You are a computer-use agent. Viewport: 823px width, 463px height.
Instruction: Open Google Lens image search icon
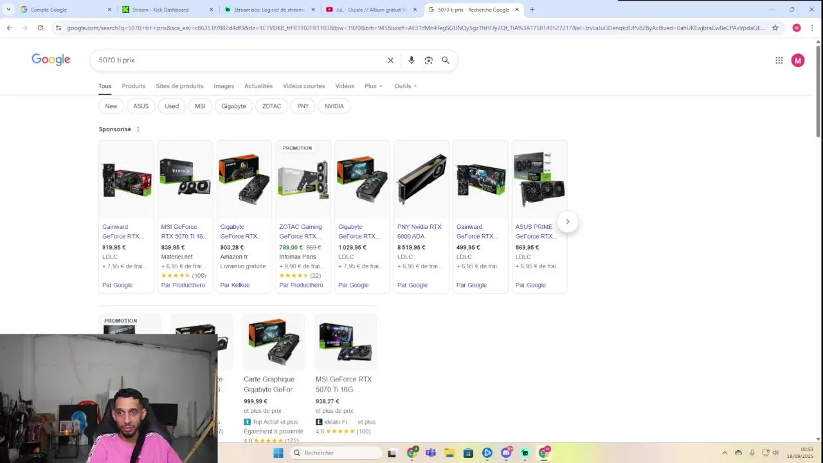coord(429,60)
